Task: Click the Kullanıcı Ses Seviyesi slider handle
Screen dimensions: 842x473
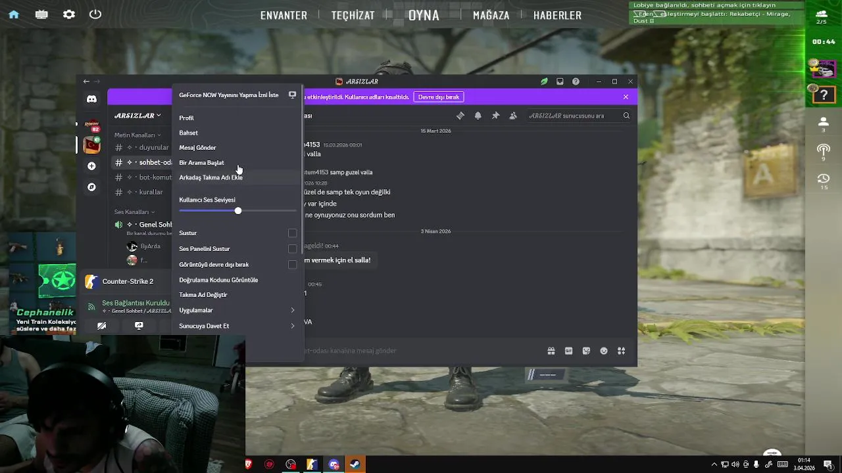Action: point(238,211)
